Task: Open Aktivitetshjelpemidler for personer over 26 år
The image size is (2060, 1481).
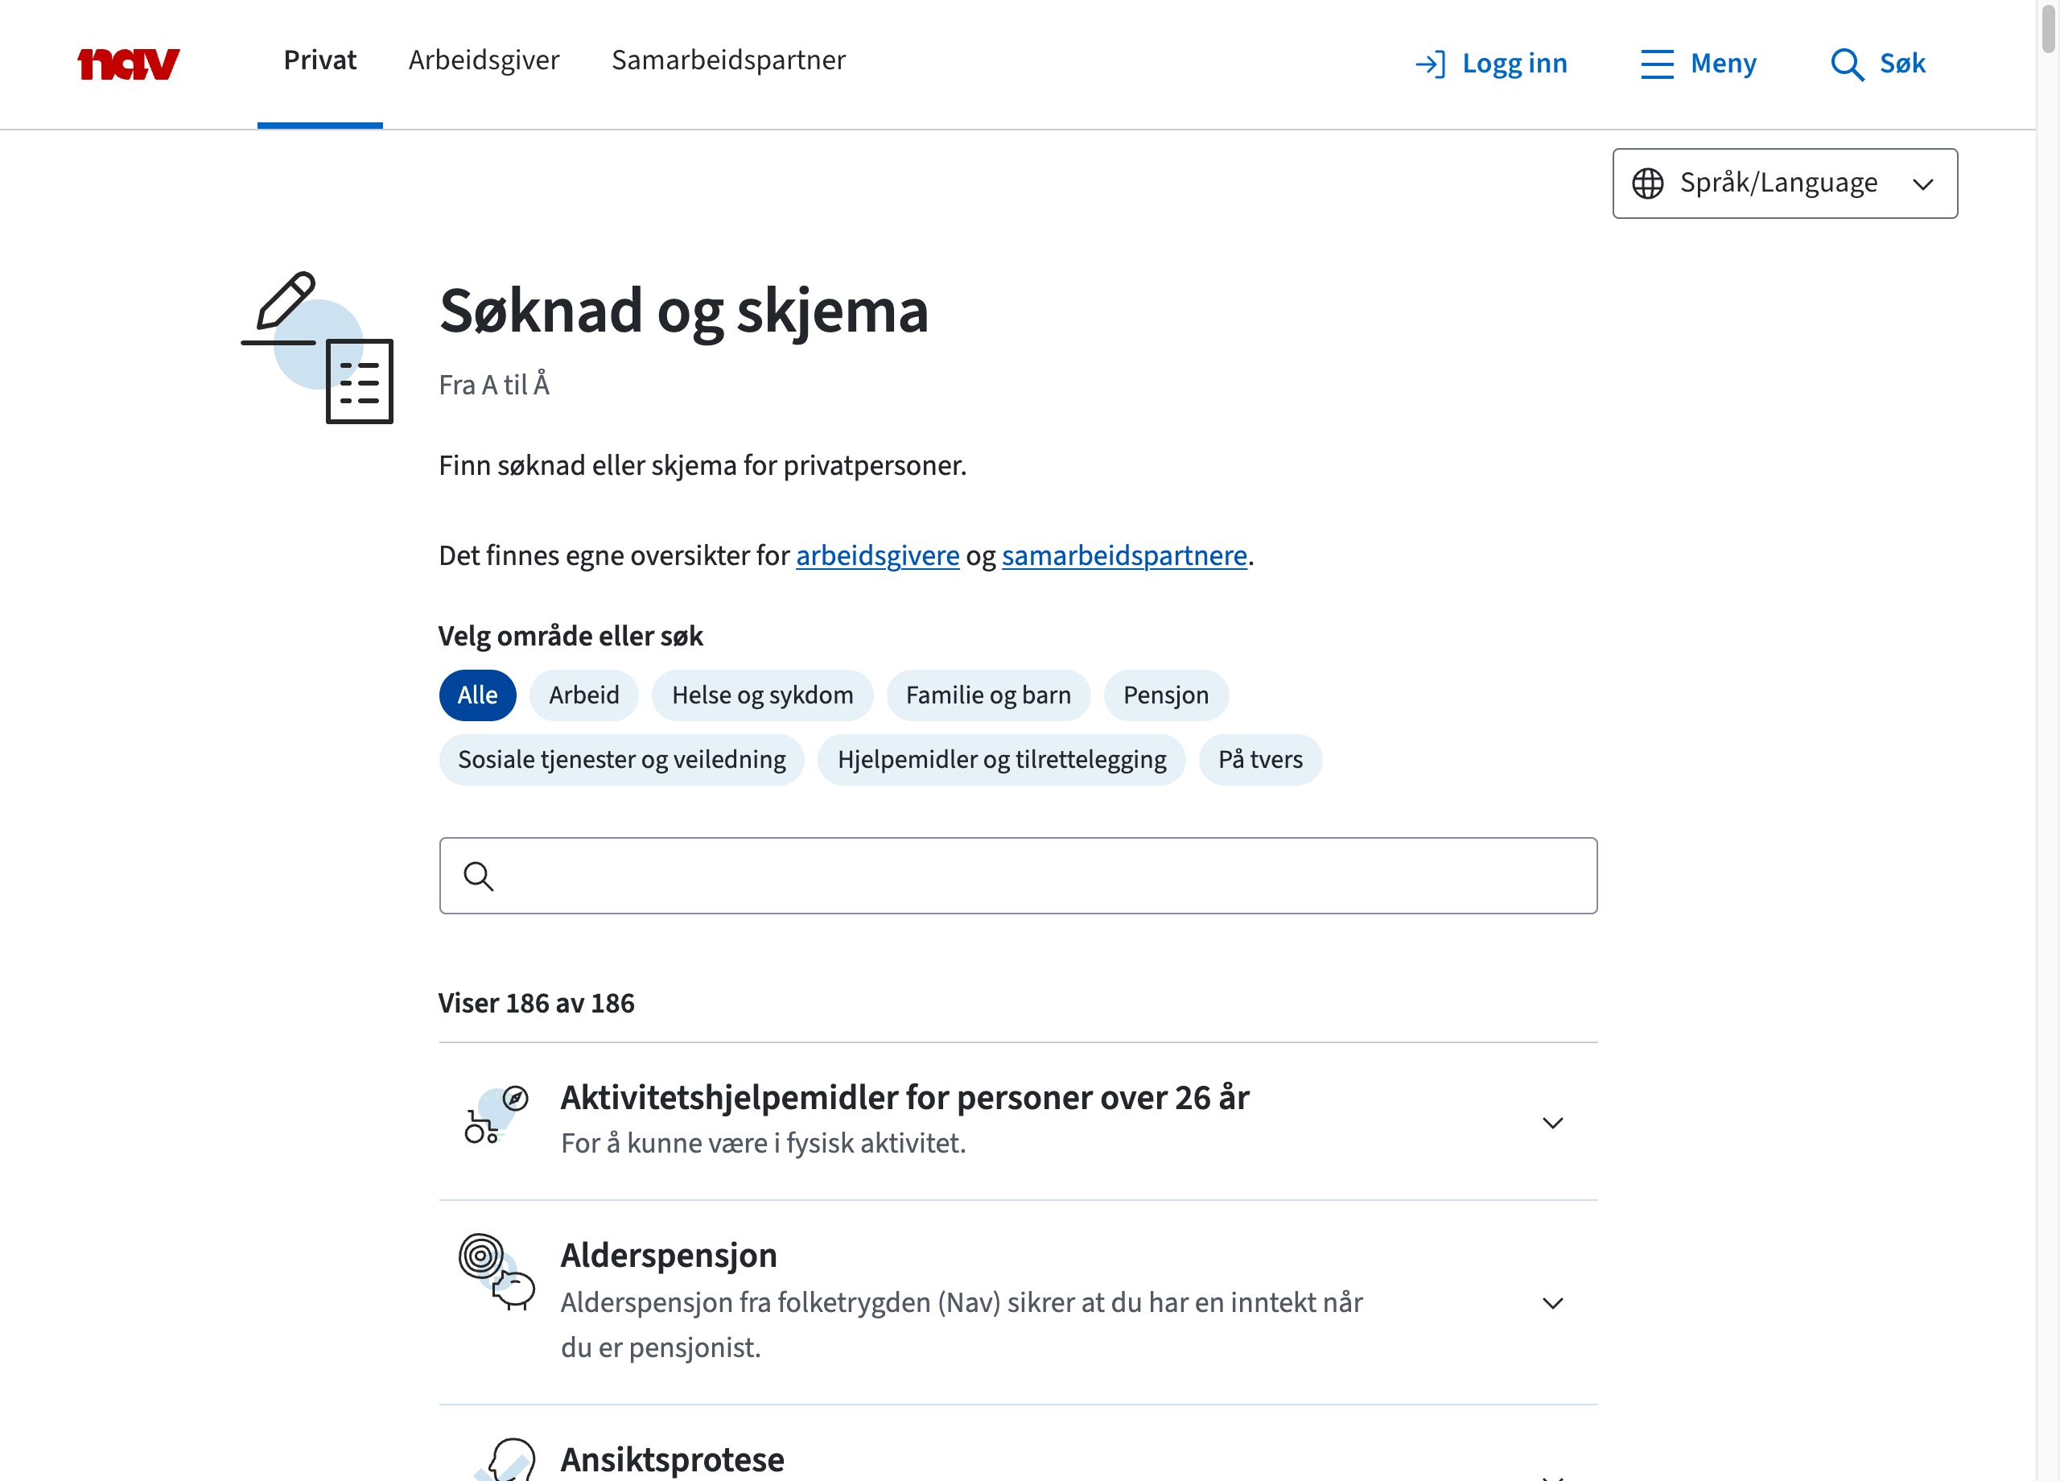Action: coord(904,1098)
